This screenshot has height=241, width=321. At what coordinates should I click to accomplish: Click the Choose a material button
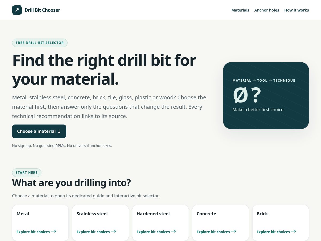click(39, 131)
